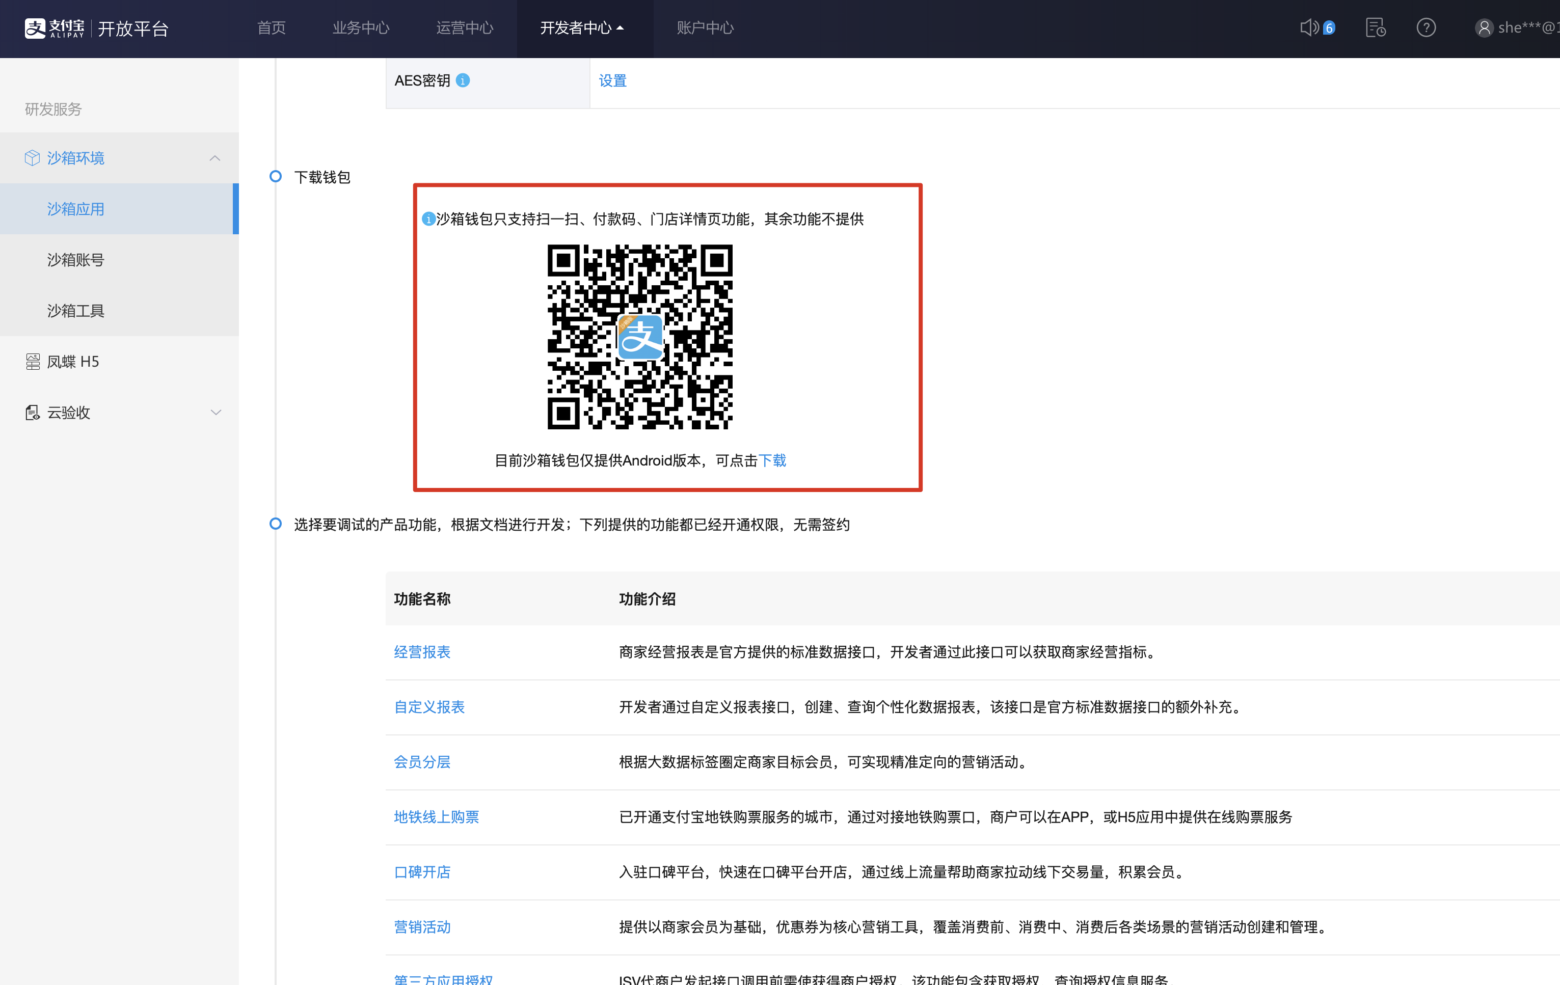Expand the 云验收 menu chevron

click(216, 413)
